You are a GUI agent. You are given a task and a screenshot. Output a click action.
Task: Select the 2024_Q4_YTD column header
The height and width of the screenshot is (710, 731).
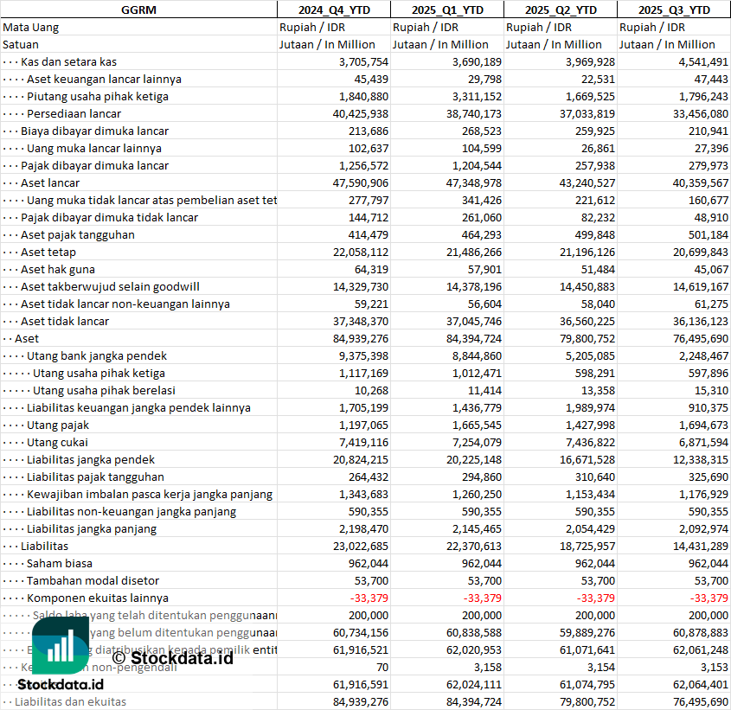pyautogui.click(x=333, y=10)
